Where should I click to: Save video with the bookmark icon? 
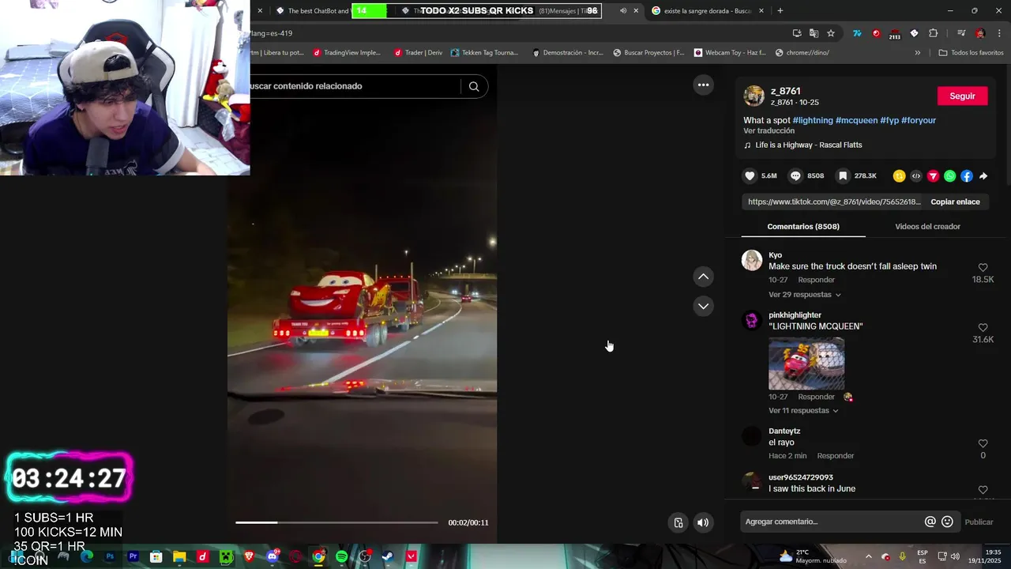tap(843, 176)
